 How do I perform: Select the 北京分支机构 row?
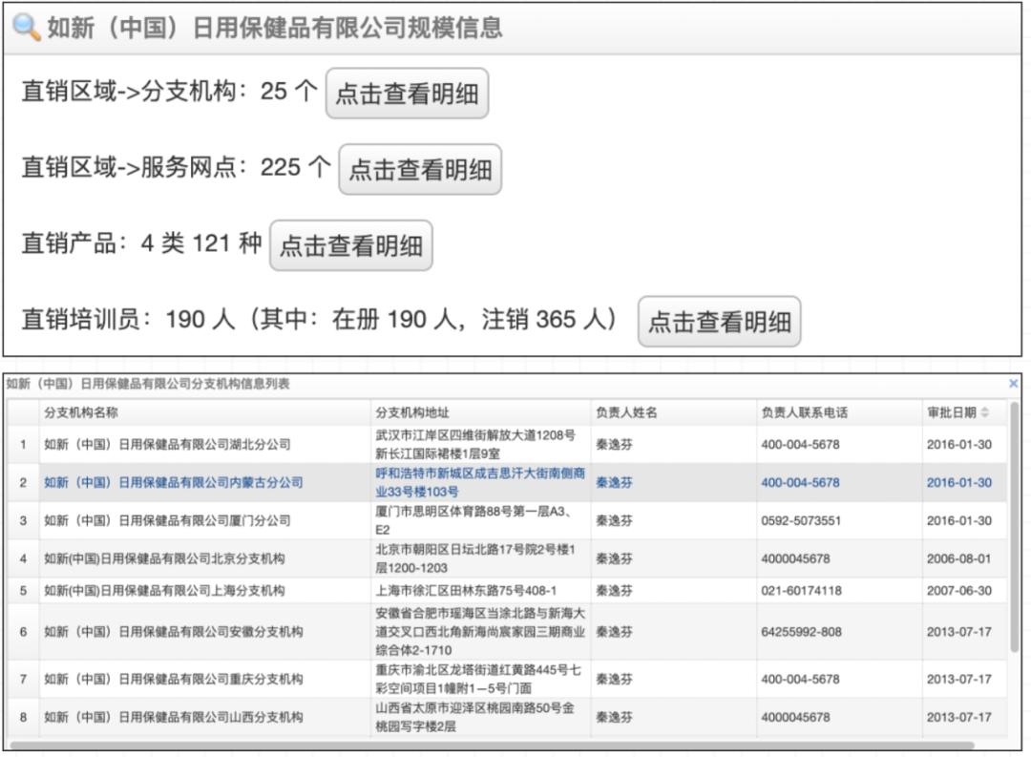(506, 558)
